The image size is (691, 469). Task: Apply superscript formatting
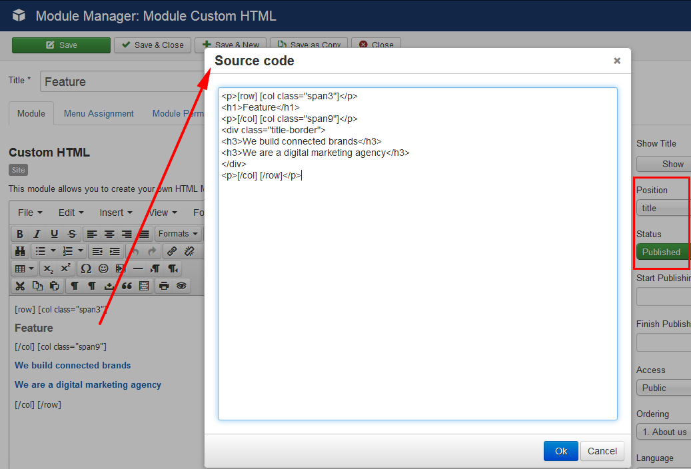pyautogui.click(x=65, y=268)
